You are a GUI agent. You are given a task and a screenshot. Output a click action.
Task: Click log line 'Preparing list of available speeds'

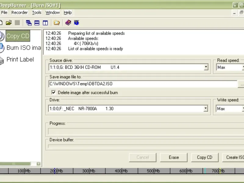click(x=96, y=33)
